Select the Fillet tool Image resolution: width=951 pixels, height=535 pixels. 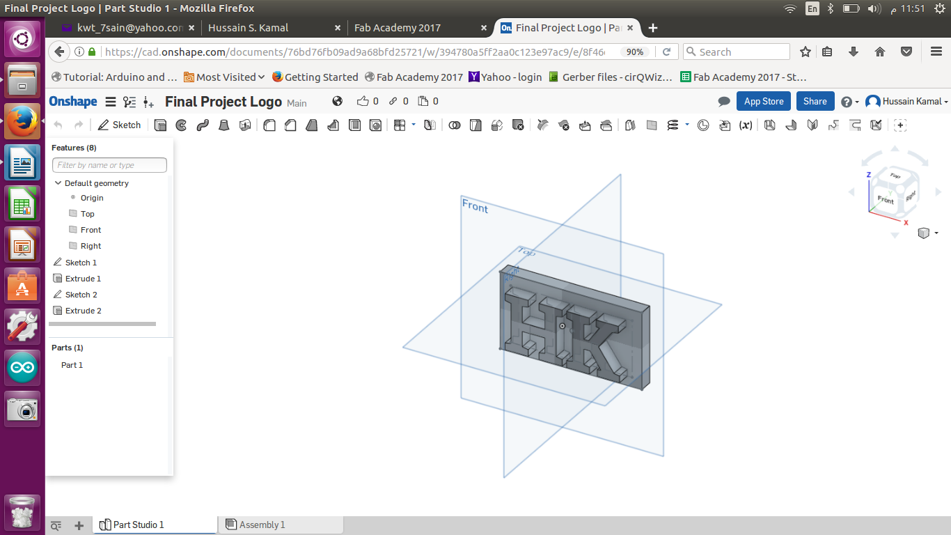tap(269, 125)
